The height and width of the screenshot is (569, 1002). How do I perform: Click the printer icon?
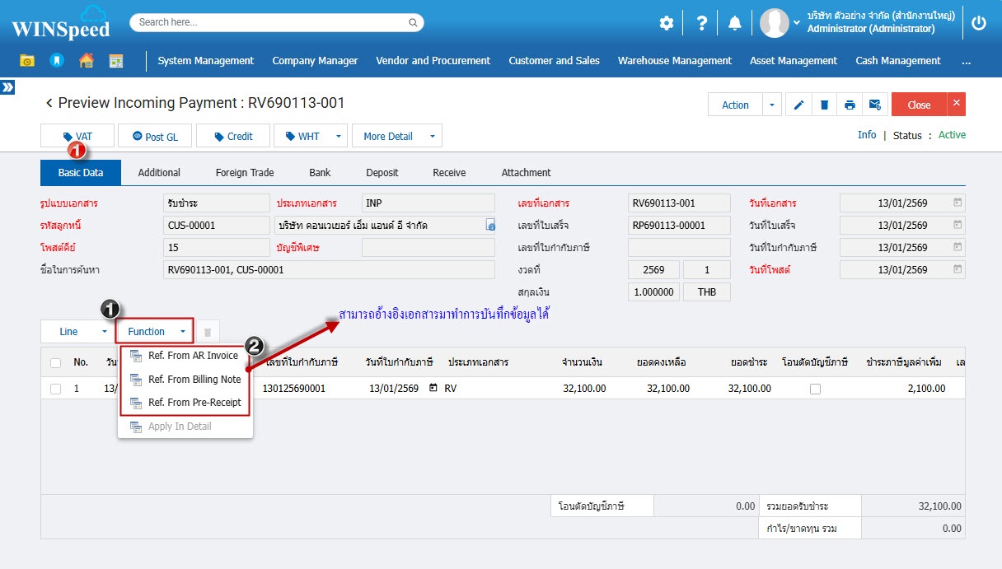coord(850,105)
